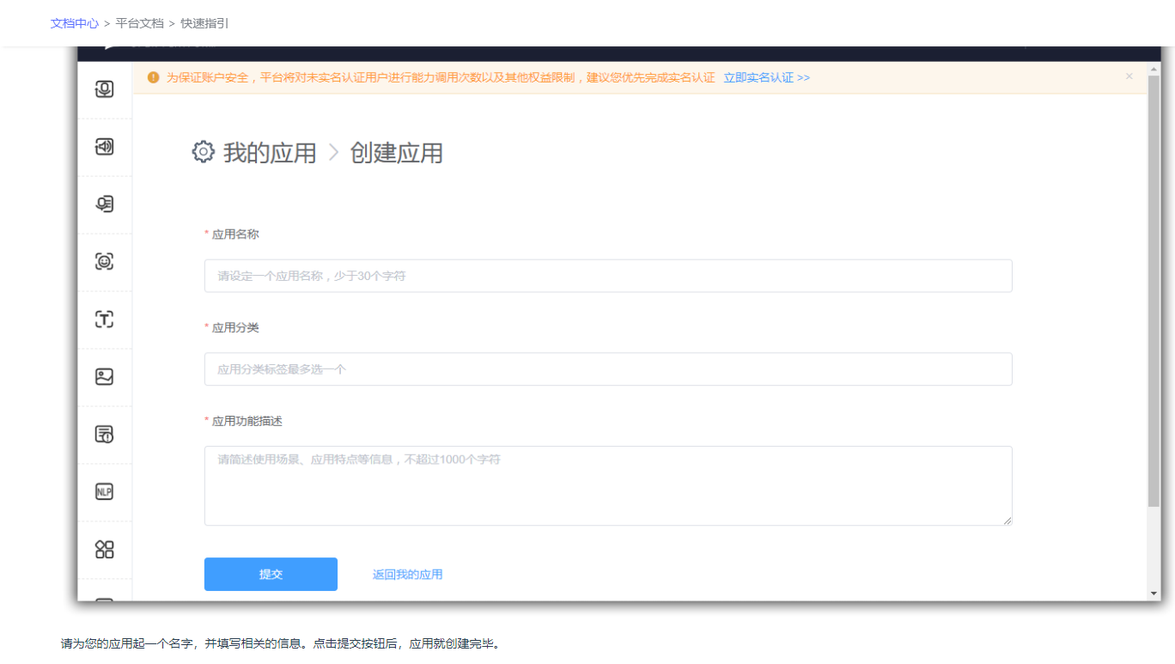Open the content review document icon
The image size is (1175, 664).
click(x=104, y=434)
